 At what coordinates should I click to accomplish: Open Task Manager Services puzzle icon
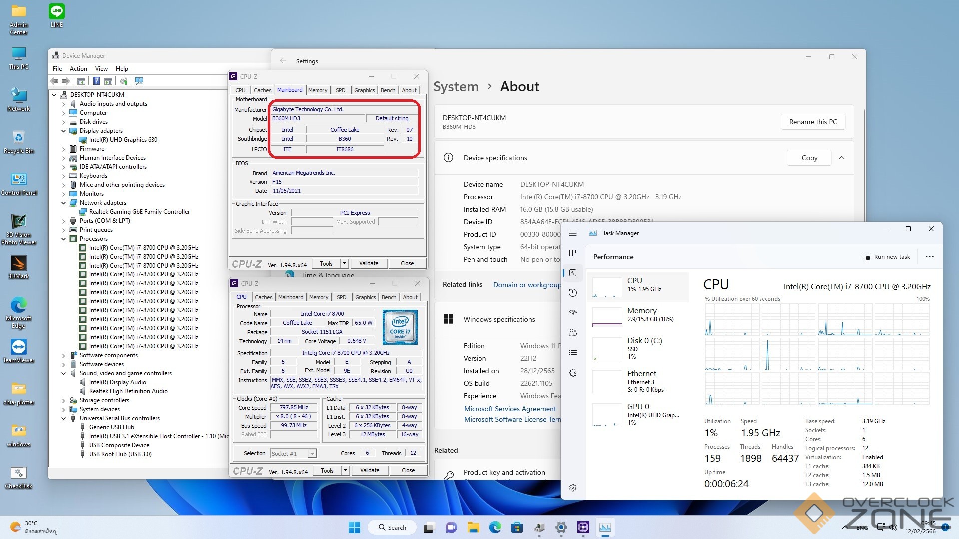pos(573,373)
